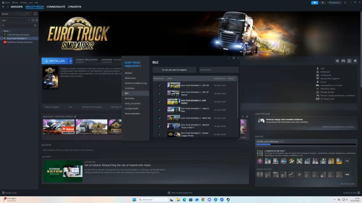
Task: Open controller layout gamepad icon
Action: coord(343,61)
